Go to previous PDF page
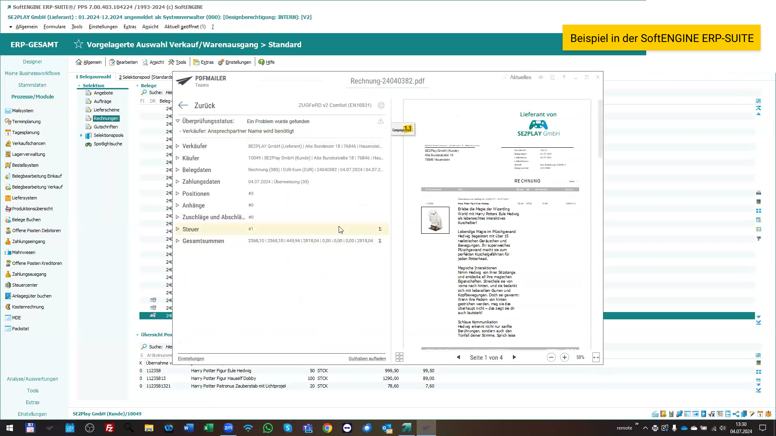Image resolution: width=776 pixels, height=436 pixels. [x=458, y=357]
